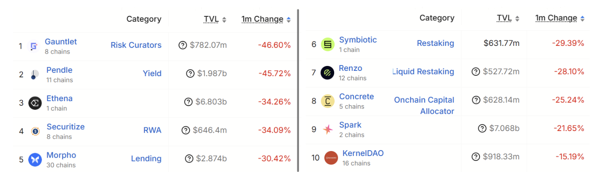Screen dimensions: 593x172
Task: Sort left table by TVL column
Action: [x=215, y=19]
